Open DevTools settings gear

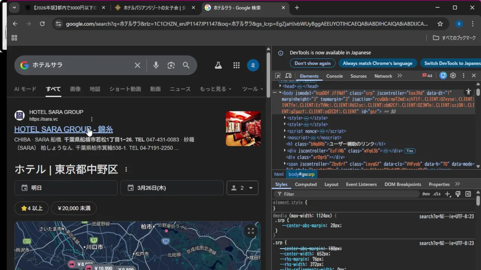pos(453,76)
